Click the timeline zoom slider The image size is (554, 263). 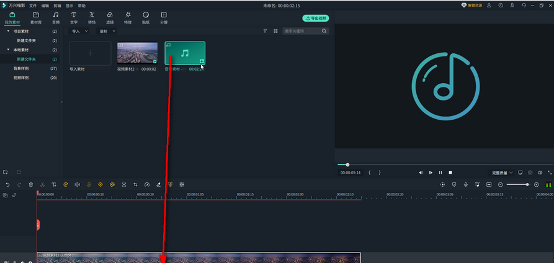click(x=518, y=184)
